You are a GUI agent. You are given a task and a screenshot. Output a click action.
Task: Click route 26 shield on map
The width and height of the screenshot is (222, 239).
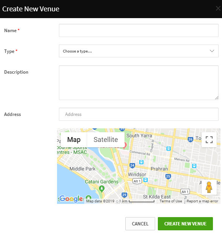pos(190,139)
